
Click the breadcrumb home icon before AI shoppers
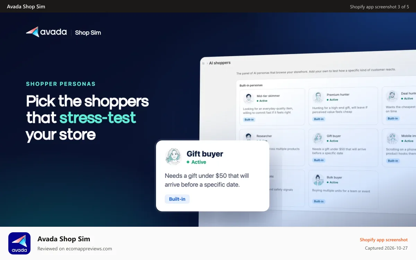[203, 63]
